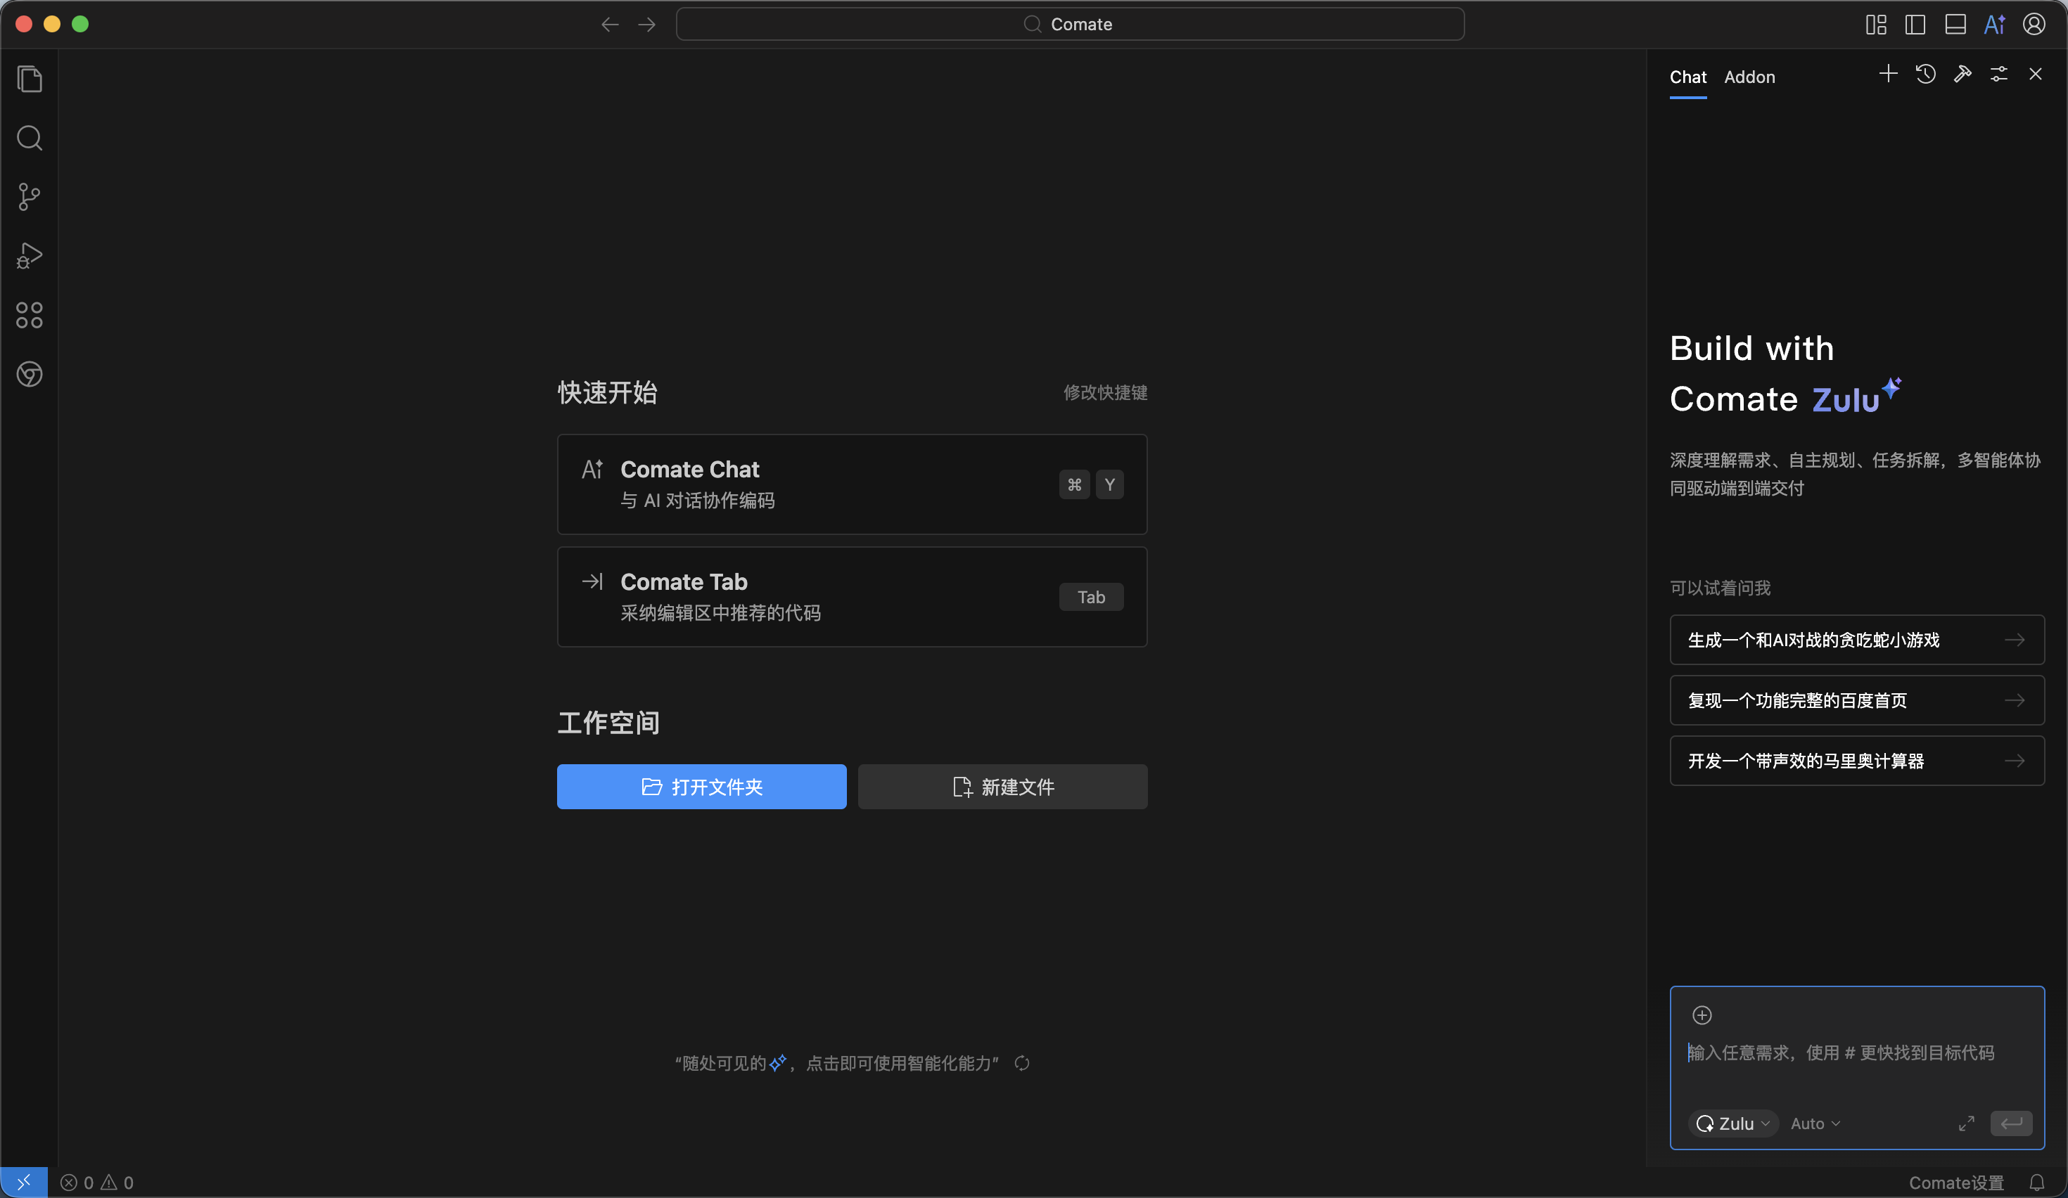Expand the chat input box
The width and height of the screenshot is (2068, 1198).
pos(1966,1123)
